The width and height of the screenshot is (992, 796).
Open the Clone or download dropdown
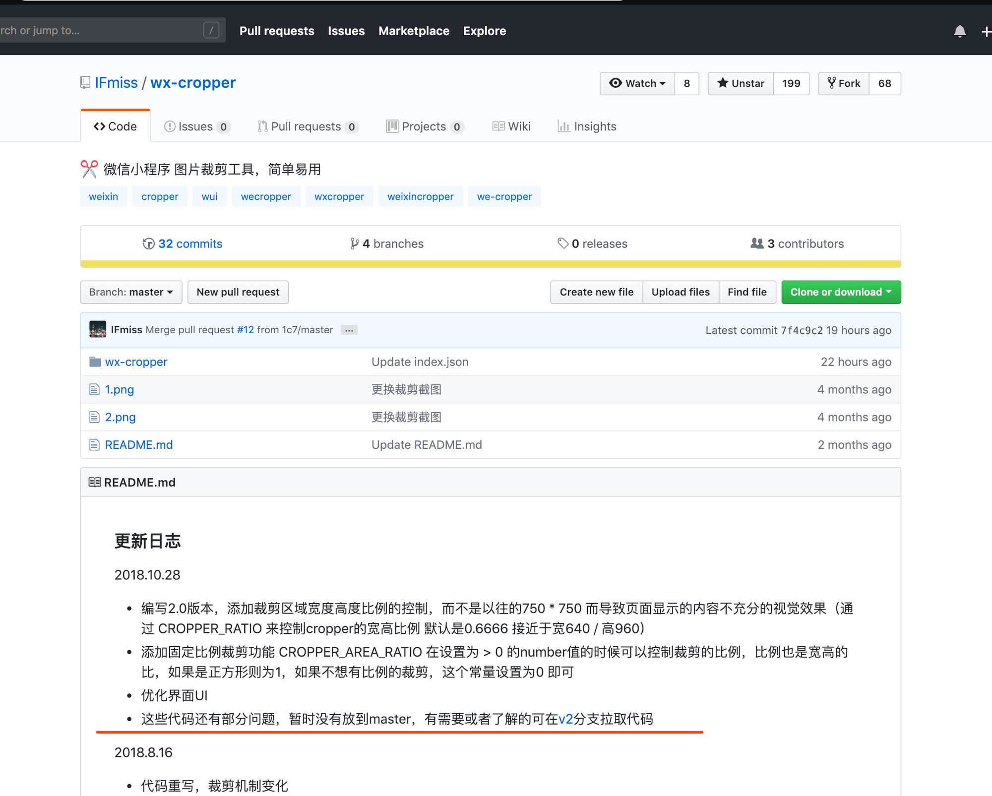point(841,292)
